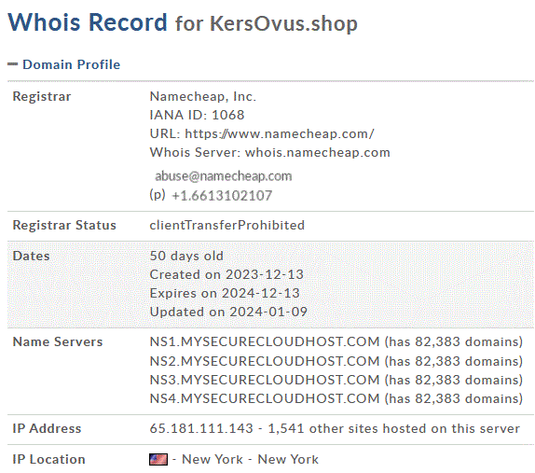Click NS1.MYSECURECLOUDHOST.COM name server
Screen dimensions: 535x473
[x=265, y=341]
